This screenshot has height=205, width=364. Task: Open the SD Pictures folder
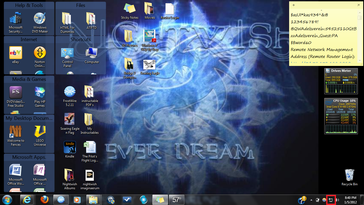(x=130, y=38)
